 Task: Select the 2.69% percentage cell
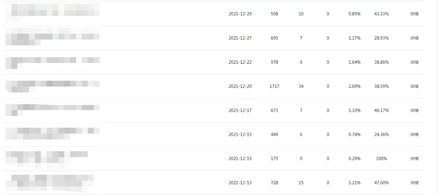pyautogui.click(x=354, y=87)
